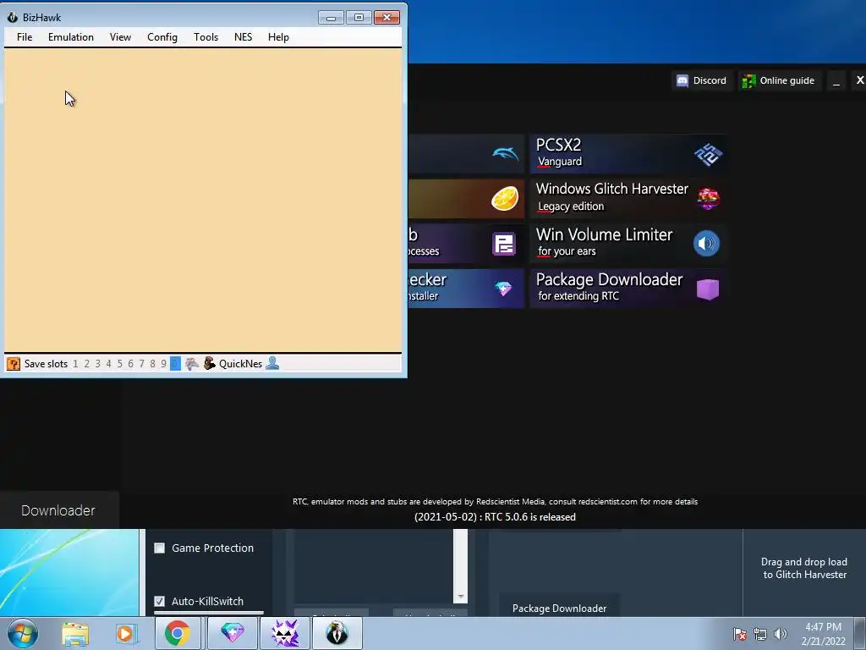Screen dimensions: 866x650
Task: Click the Windows Glitch Harvester flower icon
Action: click(708, 198)
